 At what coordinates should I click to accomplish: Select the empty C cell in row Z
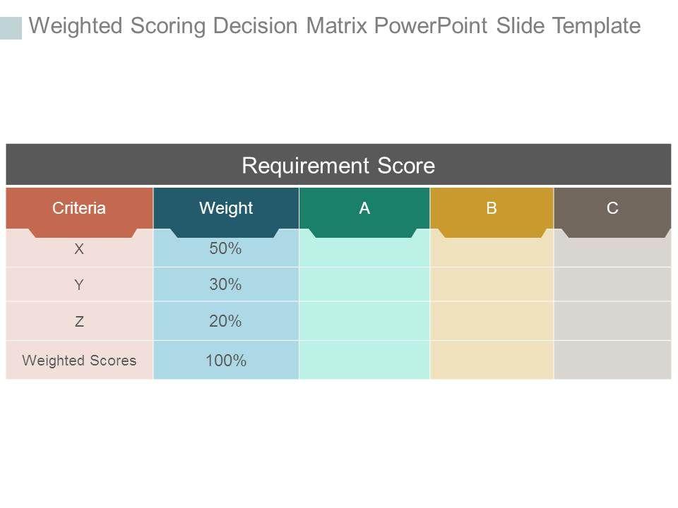612,322
